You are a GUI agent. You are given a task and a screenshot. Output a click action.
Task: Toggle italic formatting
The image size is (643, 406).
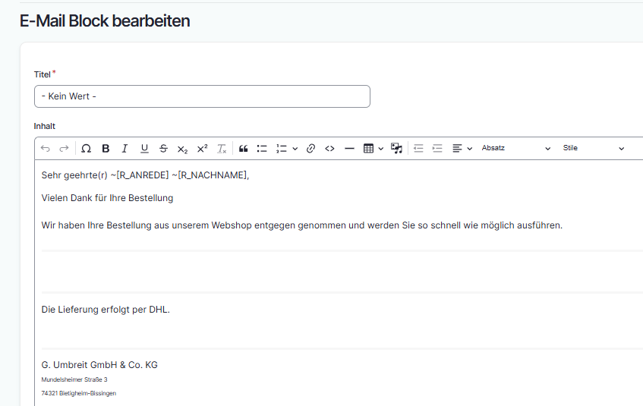coord(125,149)
